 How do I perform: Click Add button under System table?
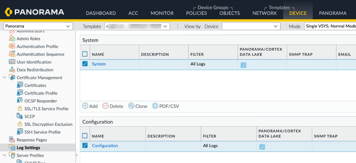click(90, 106)
